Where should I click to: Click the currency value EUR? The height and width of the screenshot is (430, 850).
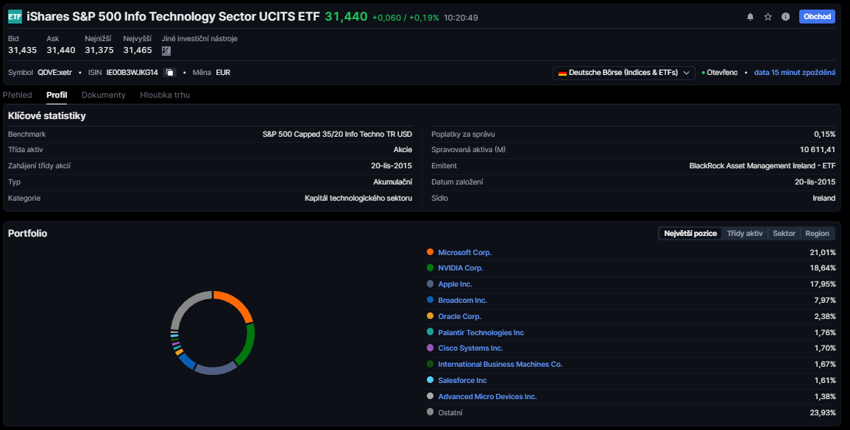223,72
